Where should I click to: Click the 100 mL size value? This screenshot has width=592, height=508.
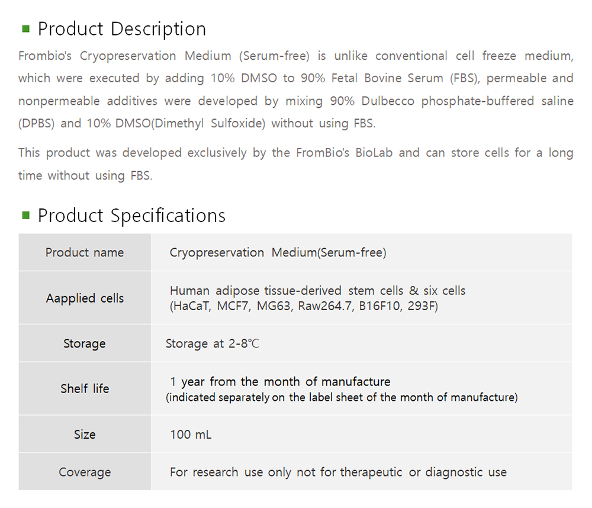[191, 435]
